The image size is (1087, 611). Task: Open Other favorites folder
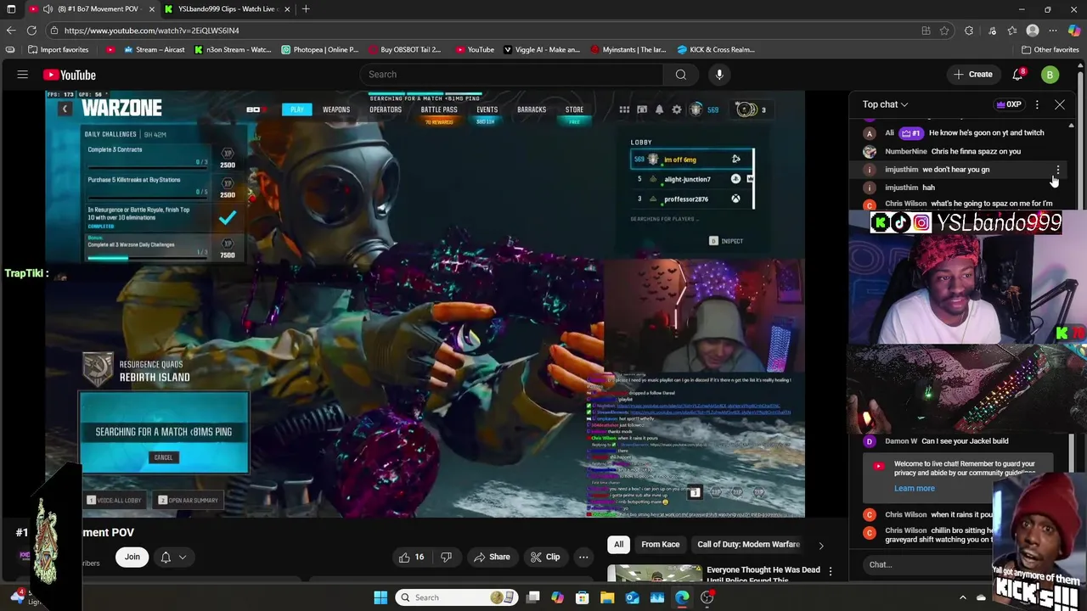tap(1050, 49)
